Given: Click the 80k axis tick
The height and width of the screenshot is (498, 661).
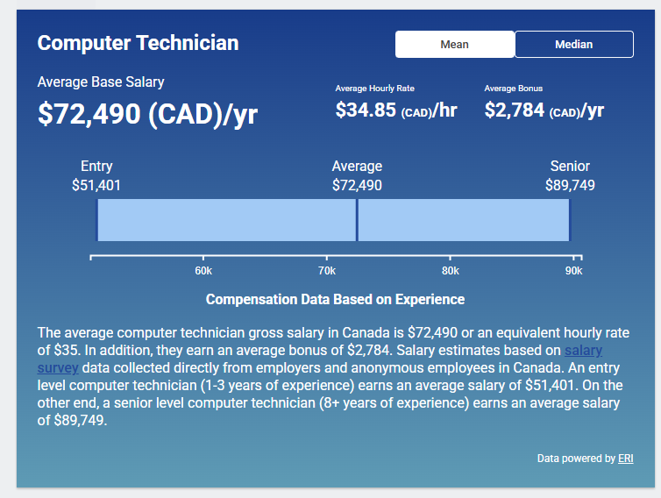Looking at the screenshot, I should click(x=451, y=271).
